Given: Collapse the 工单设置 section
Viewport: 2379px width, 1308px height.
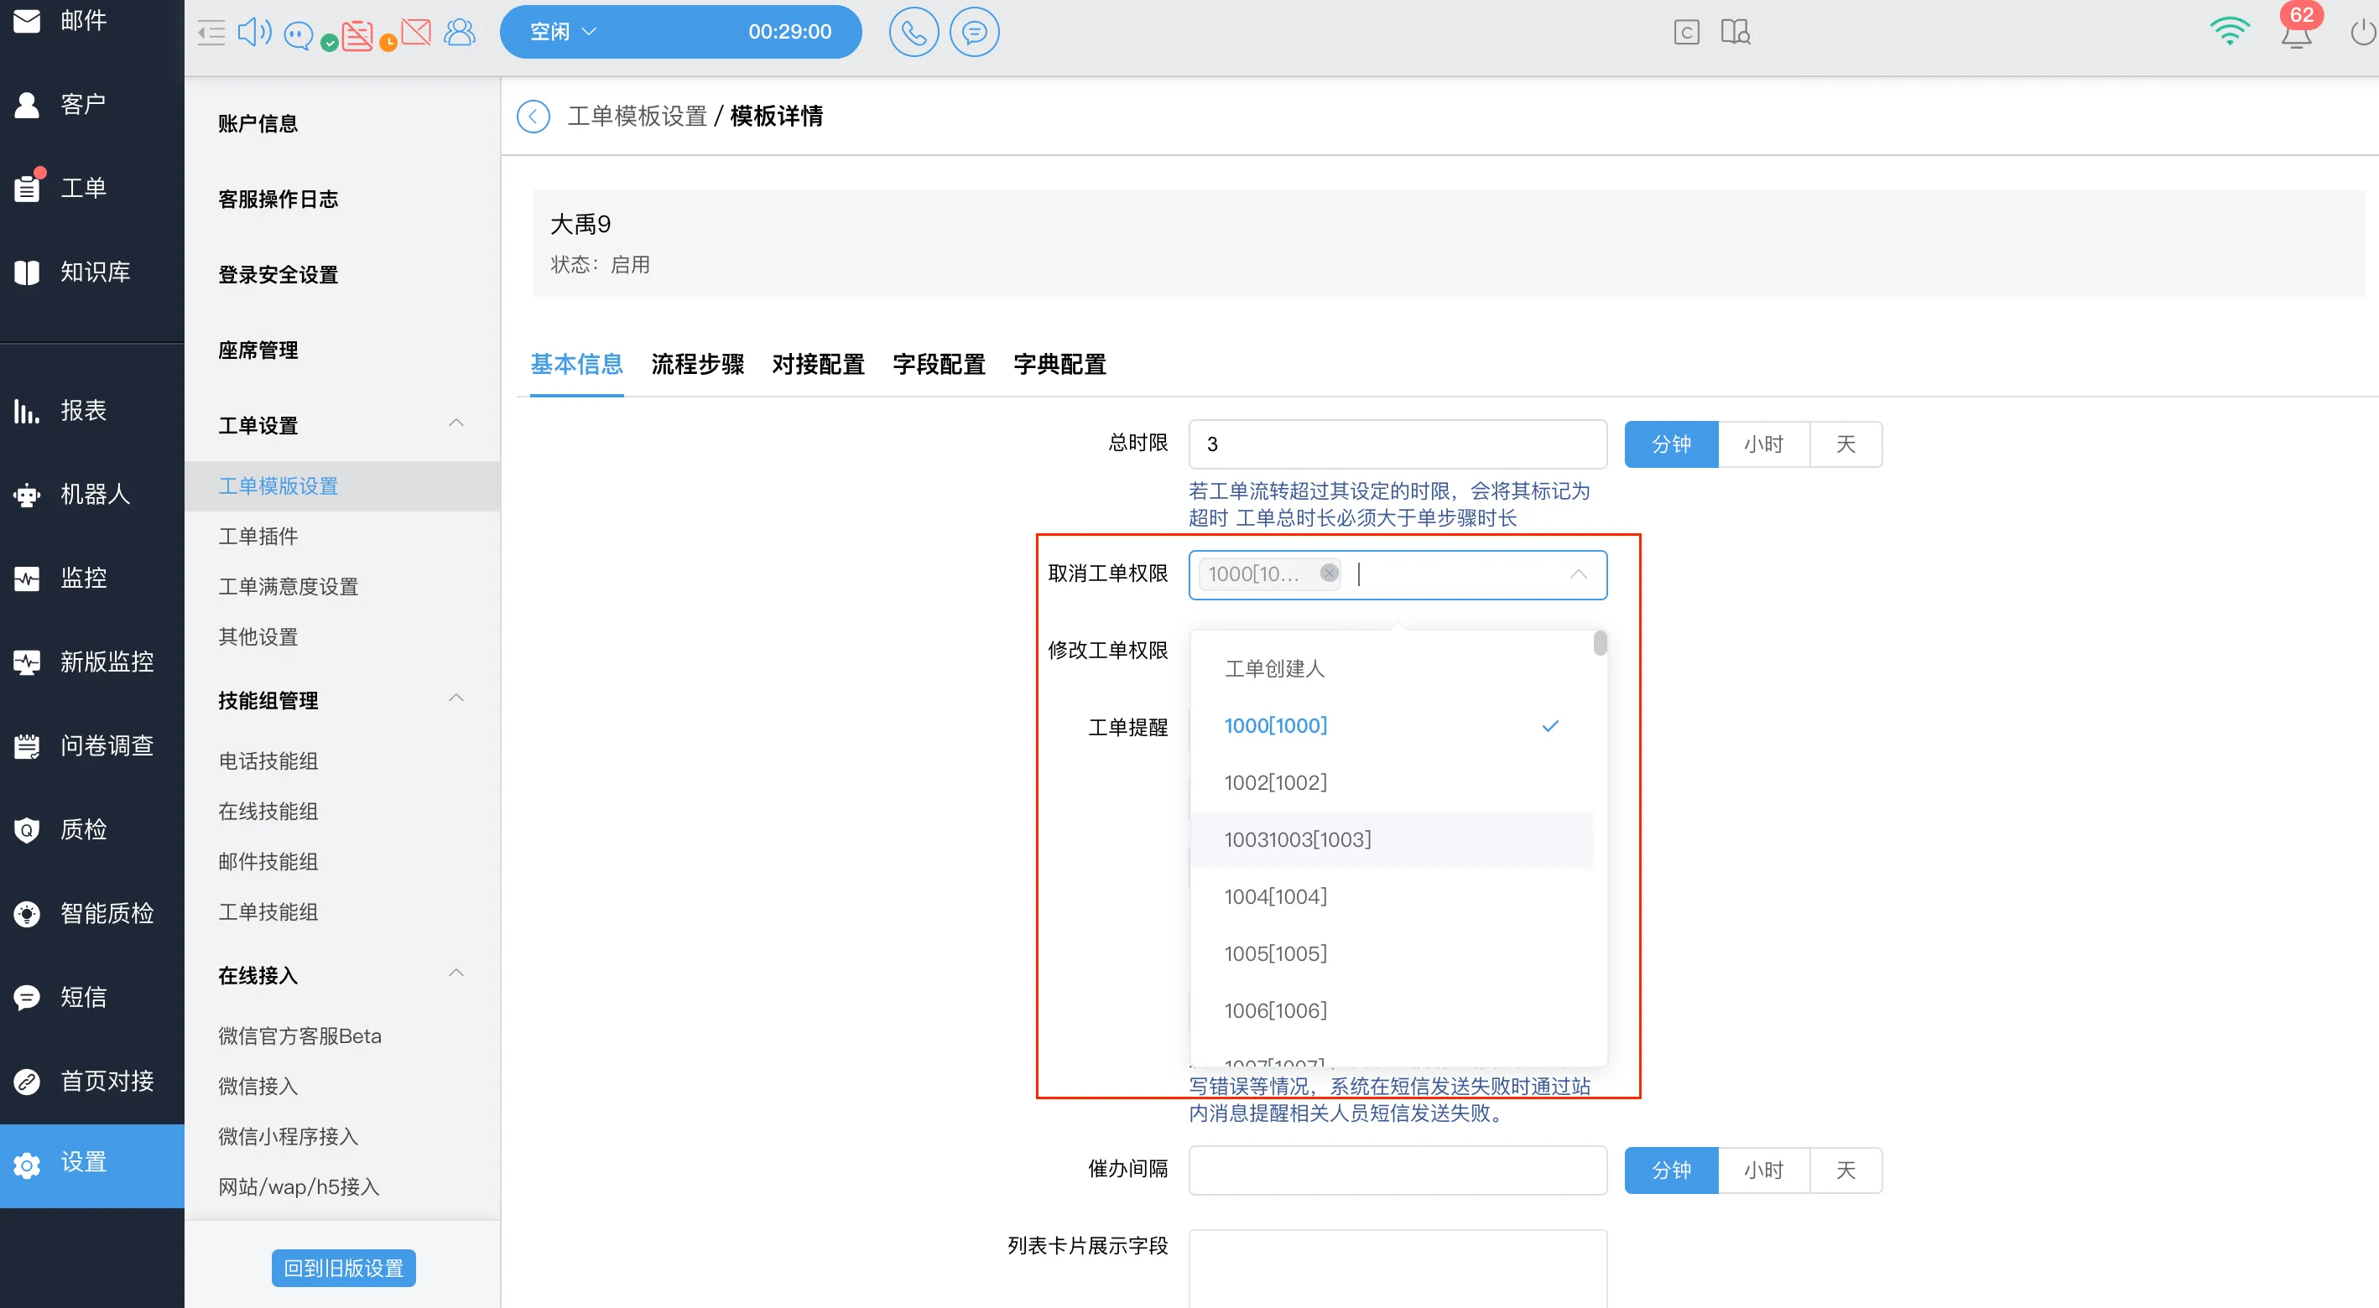Looking at the screenshot, I should tap(456, 423).
